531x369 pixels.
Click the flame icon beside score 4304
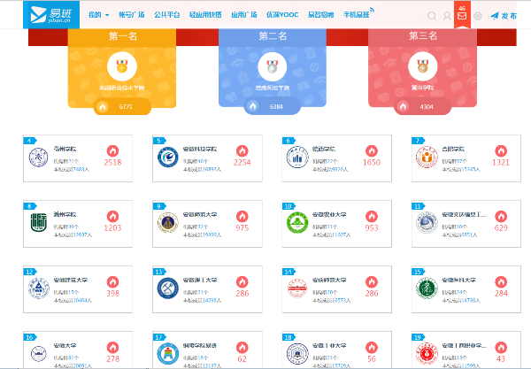tap(403, 107)
